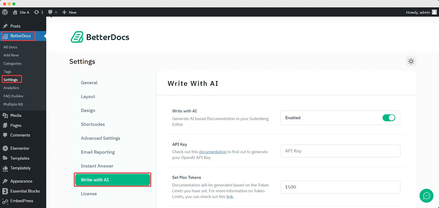Open the support chat bubble

[x=426, y=196]
